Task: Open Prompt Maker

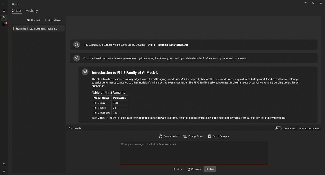Action: tap(169, 136)
